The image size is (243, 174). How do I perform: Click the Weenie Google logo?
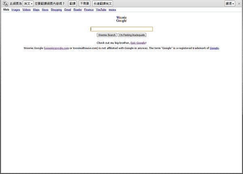coord(122,19)
